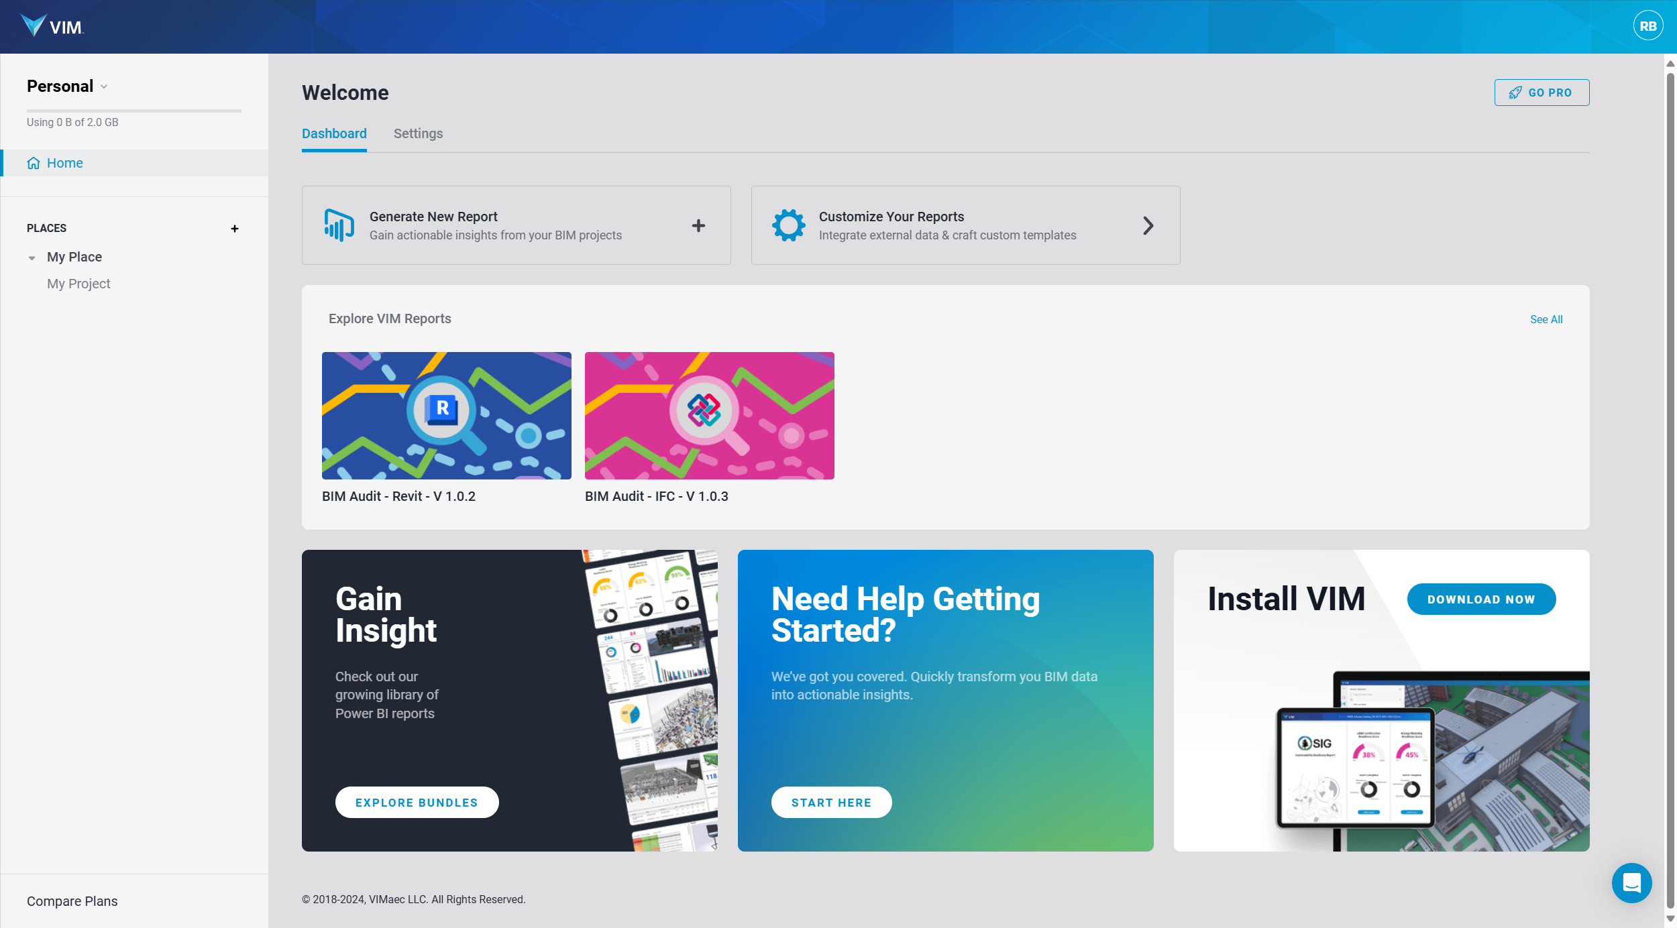
Task: Click the GO PRO button
Action: (1541, 93)
